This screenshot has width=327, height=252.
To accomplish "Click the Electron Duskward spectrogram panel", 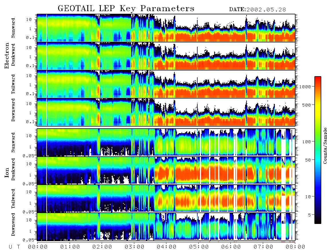I will point(166,56).
